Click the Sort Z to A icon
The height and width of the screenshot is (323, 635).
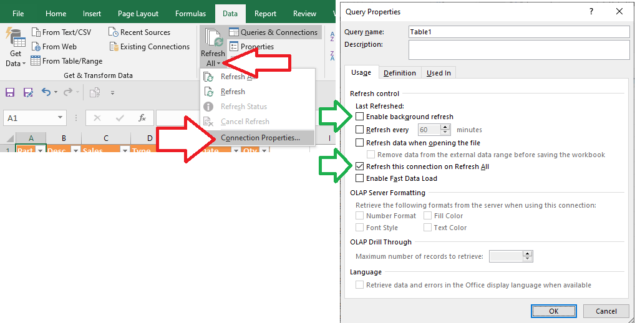[332, 56]
